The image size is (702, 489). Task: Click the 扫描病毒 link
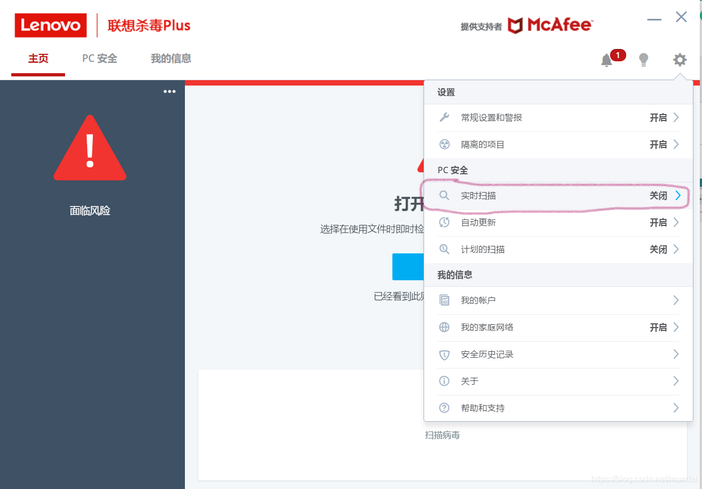[442, 435]
